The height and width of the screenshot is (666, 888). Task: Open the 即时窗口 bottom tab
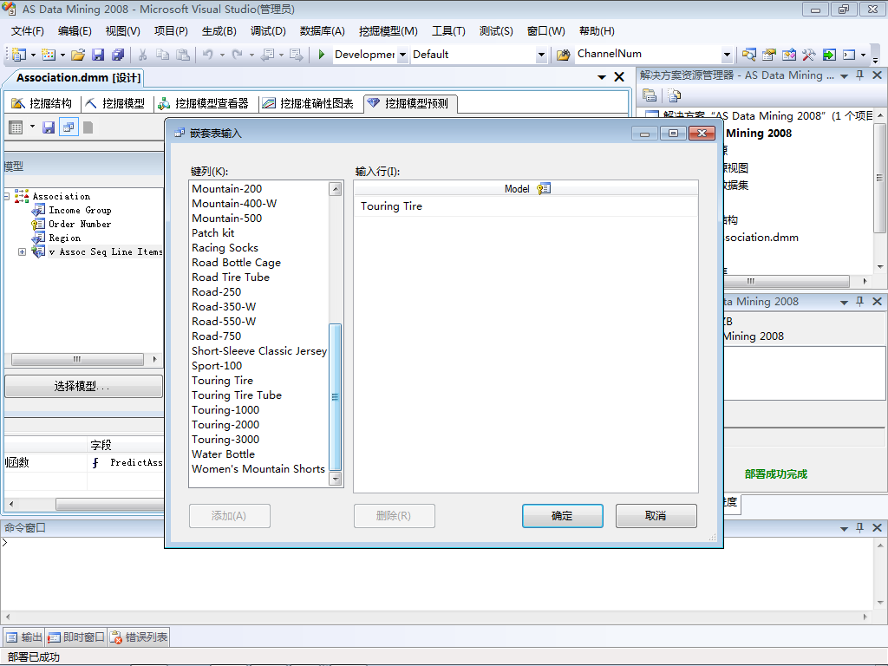click(76, 637)
